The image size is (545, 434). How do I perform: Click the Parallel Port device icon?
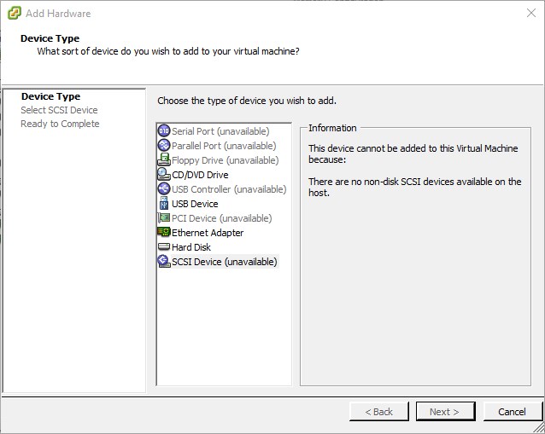(164, 146)
